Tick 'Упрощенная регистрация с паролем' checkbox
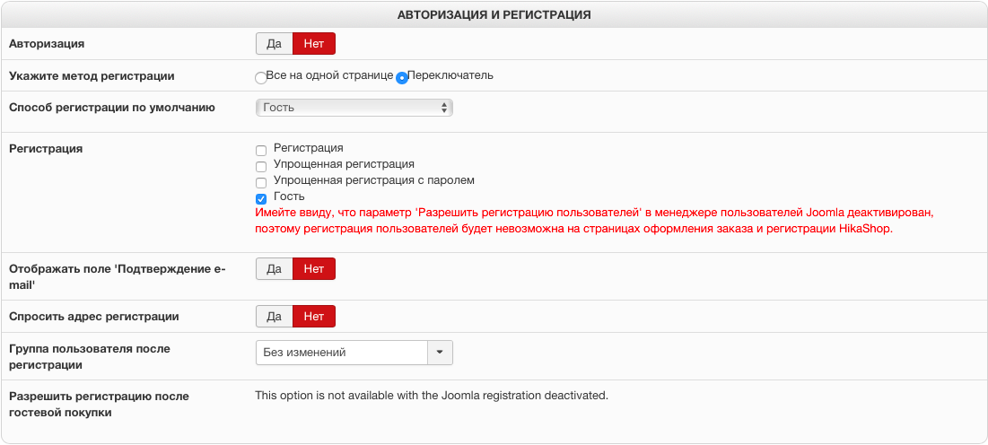 click(x=261, y=182)
